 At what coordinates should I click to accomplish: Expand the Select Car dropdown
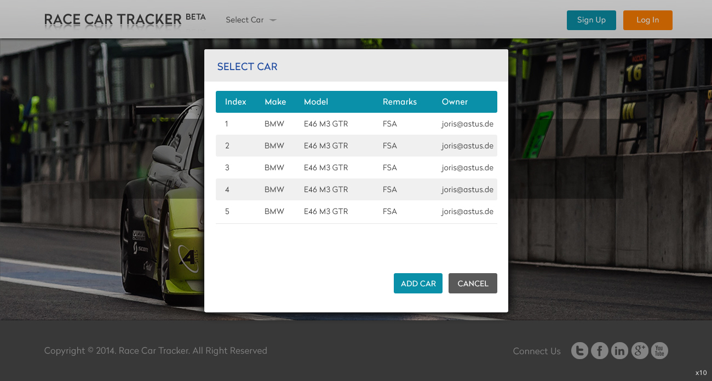[251, 20]
